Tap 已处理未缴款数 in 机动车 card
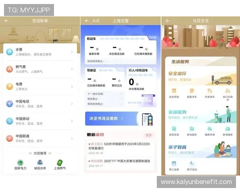This screenshot has height=192, width=240. (x=143, y=50)
